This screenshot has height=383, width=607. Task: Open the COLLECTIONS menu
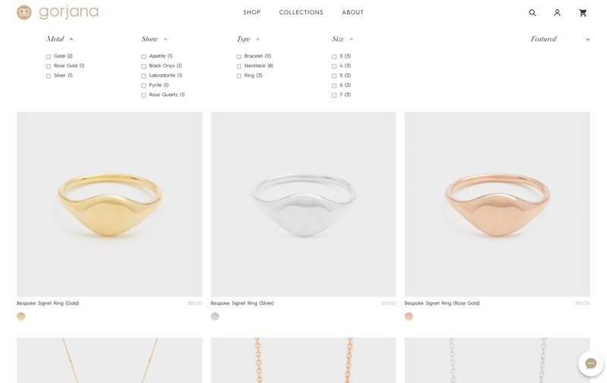click(x=301, y=12)
